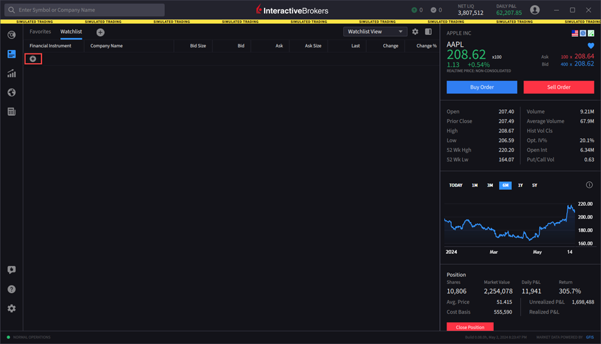Screen dimensions: 601x344
Task: Click the green chart icon next to clock
Action: 591,33
